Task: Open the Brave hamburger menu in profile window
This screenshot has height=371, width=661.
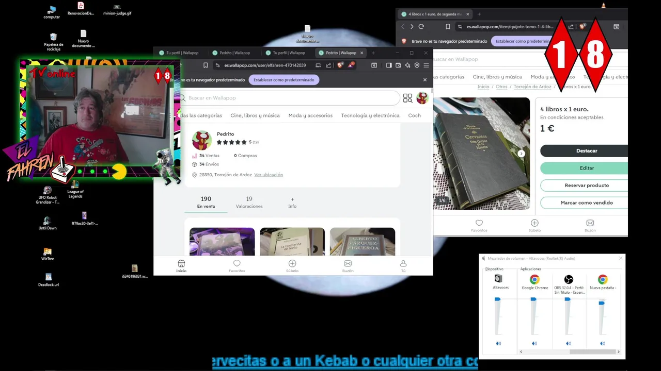Action: coord(426,65)
